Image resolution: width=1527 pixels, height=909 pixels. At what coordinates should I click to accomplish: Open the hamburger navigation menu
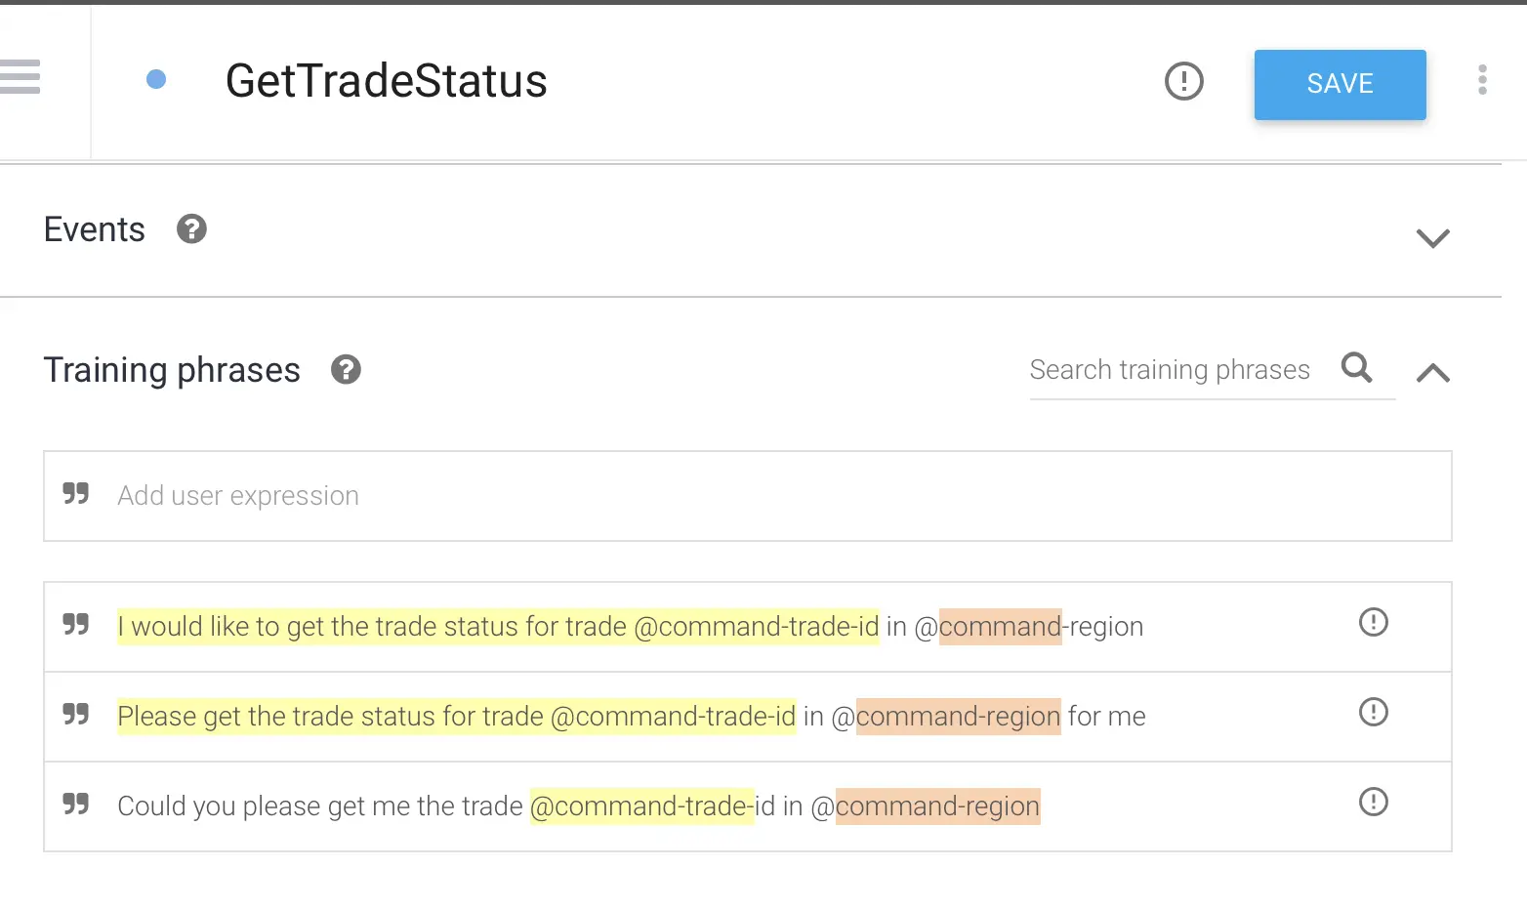[21, 77]
